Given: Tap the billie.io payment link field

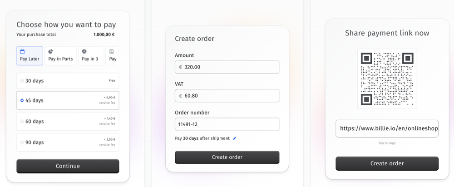Looking at the screenshot, I should [387, 128].
